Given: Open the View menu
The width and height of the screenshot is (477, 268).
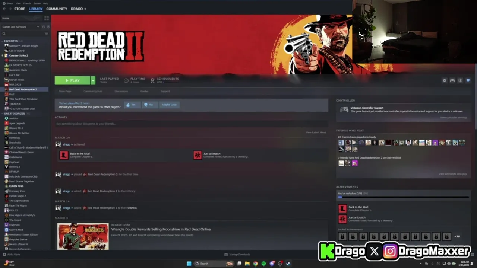Looking at the screenshot, I should [18, 3].
